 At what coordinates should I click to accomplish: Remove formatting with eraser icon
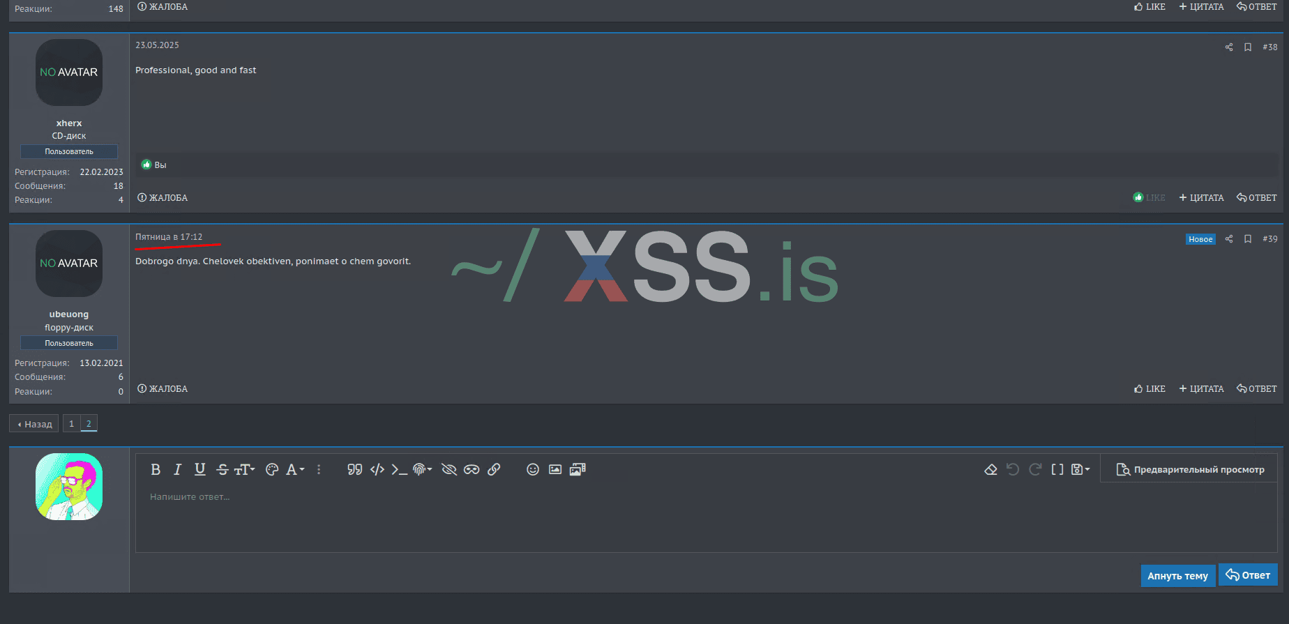click(x=990, y=470)
